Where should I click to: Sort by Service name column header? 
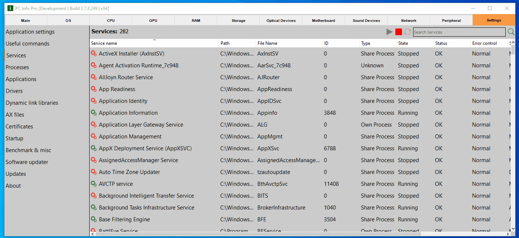coord(154,43)
